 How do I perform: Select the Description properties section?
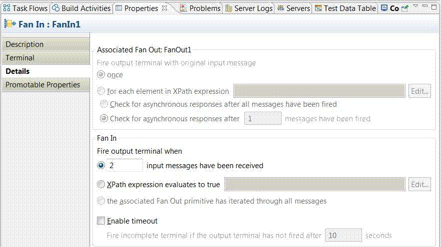coord(45,44)
